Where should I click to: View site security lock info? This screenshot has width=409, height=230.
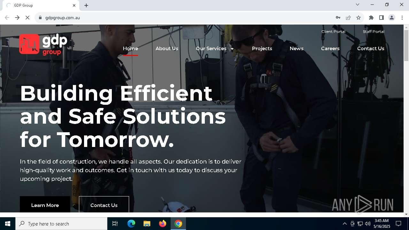click(40, 18)
